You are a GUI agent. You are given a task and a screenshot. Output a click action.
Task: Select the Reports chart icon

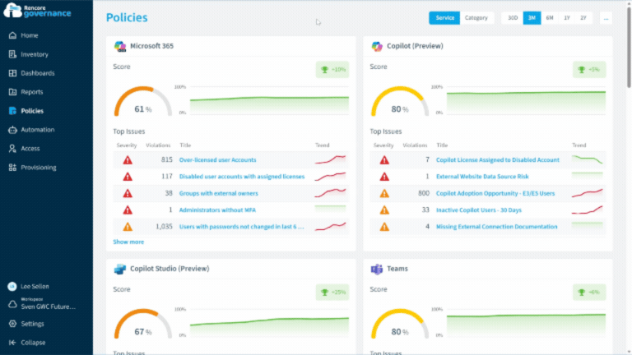pyautogui.click(x=12, y=92)
